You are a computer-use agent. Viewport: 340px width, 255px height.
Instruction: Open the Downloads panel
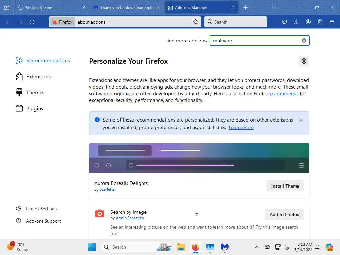click(x=296, y=22)
